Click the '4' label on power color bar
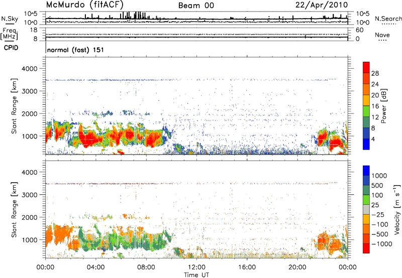This screenshot has width=402, height=278. [373, 140]
